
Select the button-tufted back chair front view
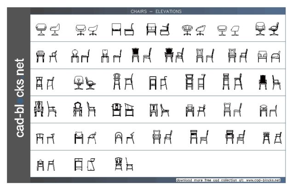tap(40, 56)
